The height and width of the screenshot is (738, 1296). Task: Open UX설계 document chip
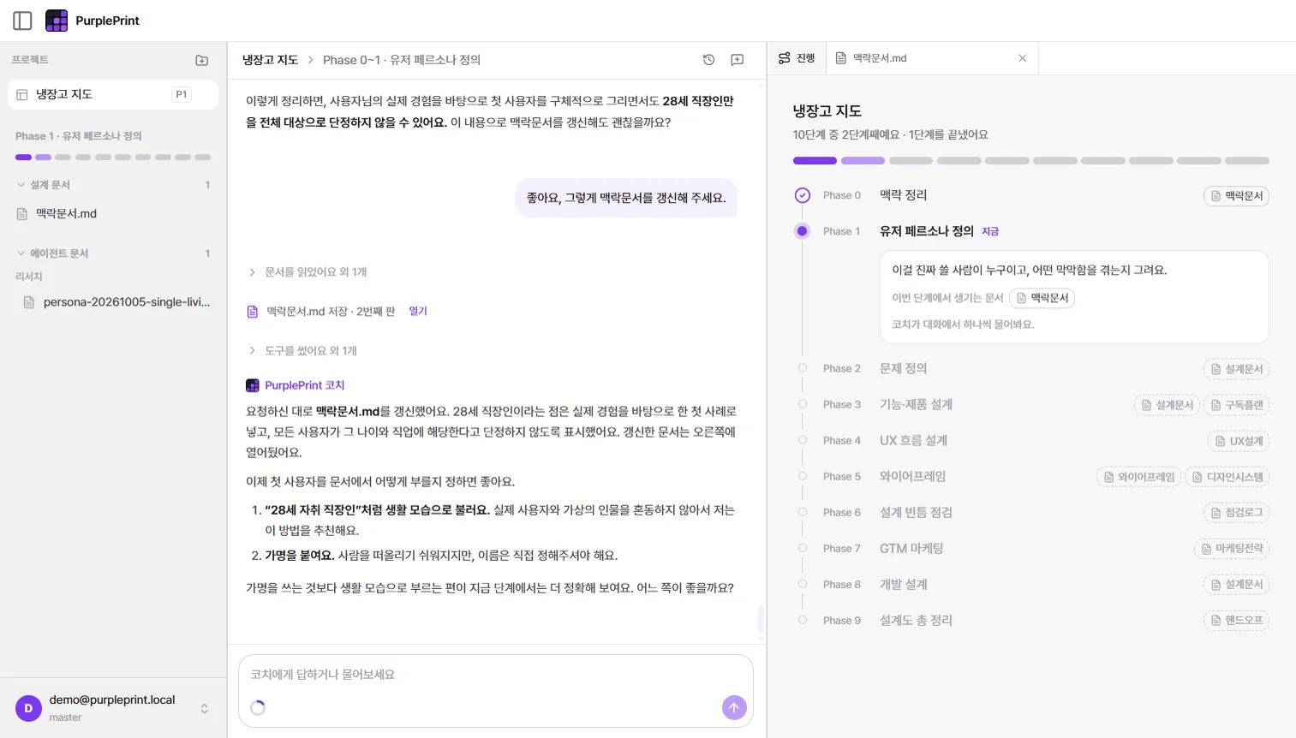coord(1239,441)
